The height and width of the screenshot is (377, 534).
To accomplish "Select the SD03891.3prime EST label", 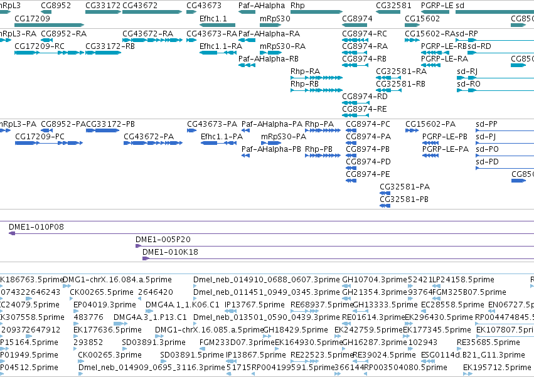I will point(154,342).
